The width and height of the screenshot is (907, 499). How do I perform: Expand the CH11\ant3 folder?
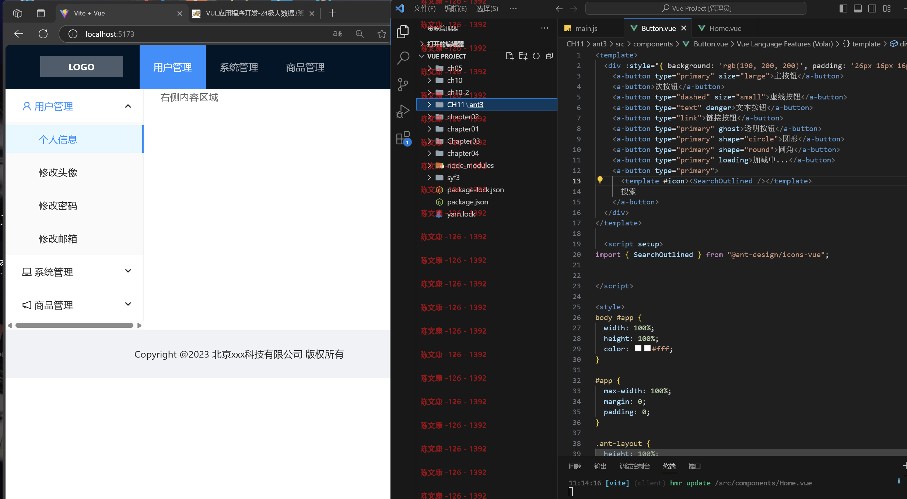(429, 105)
